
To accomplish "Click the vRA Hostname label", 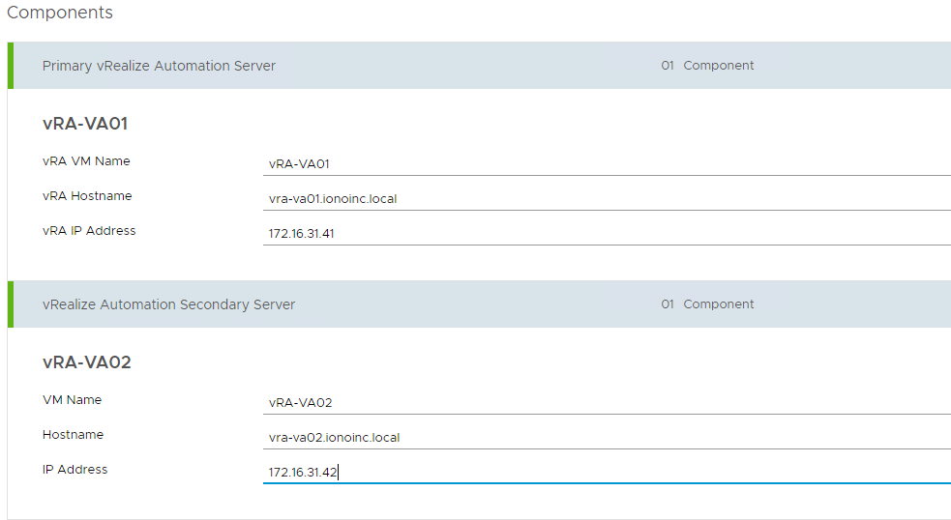I will (x=87, y=196).
